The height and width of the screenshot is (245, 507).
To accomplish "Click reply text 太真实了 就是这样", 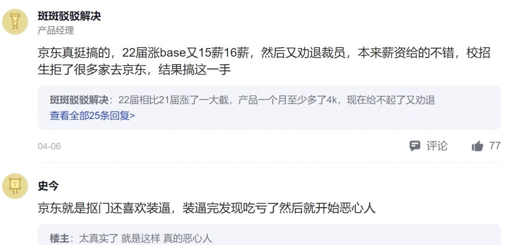I will point(146,238).
